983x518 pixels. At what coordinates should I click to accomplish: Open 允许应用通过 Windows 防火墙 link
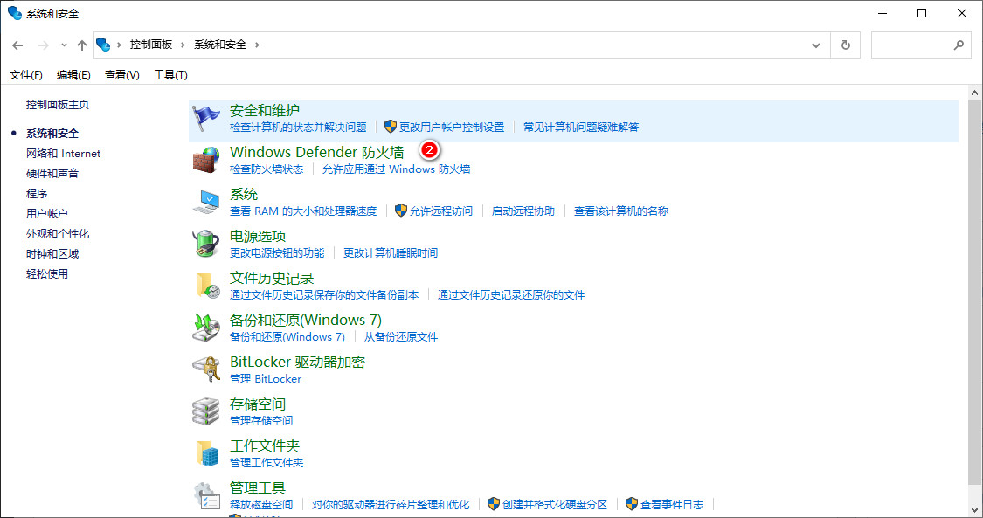(396, 169)
